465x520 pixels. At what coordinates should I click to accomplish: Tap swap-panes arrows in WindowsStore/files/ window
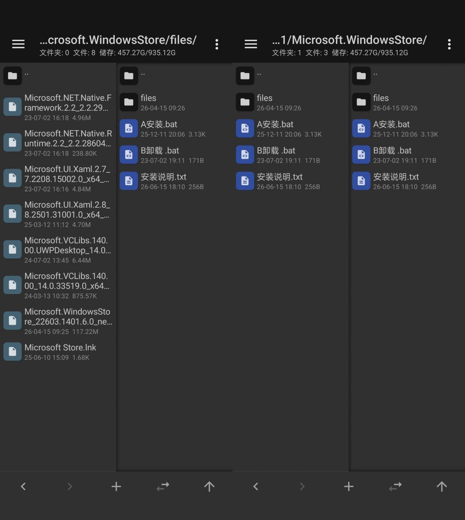(x=163, y=486)
